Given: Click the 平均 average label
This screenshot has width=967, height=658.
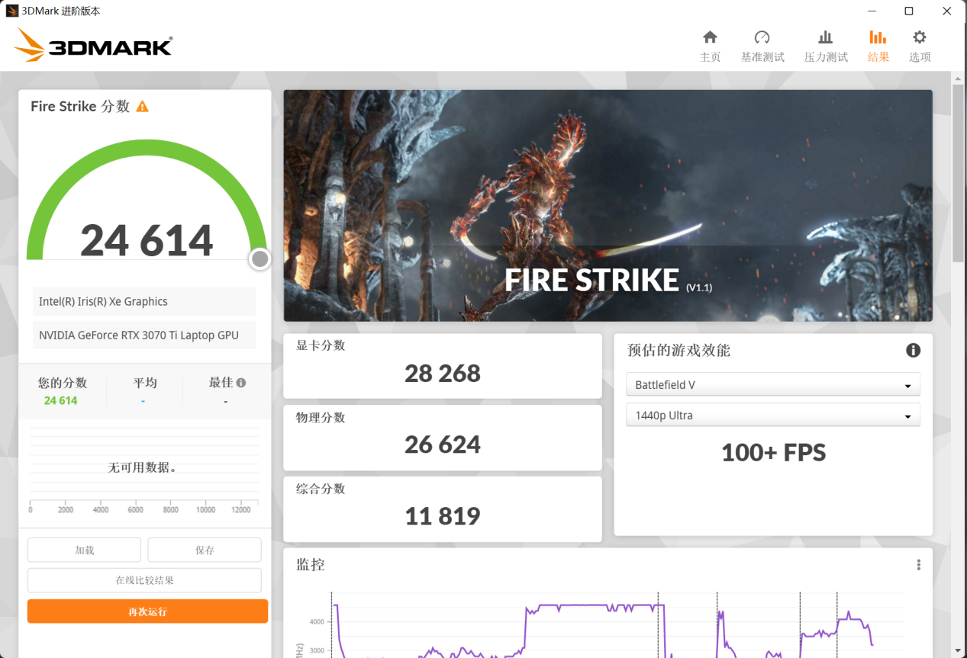Looking at the screenshot, I should click(x=145, y=383).
